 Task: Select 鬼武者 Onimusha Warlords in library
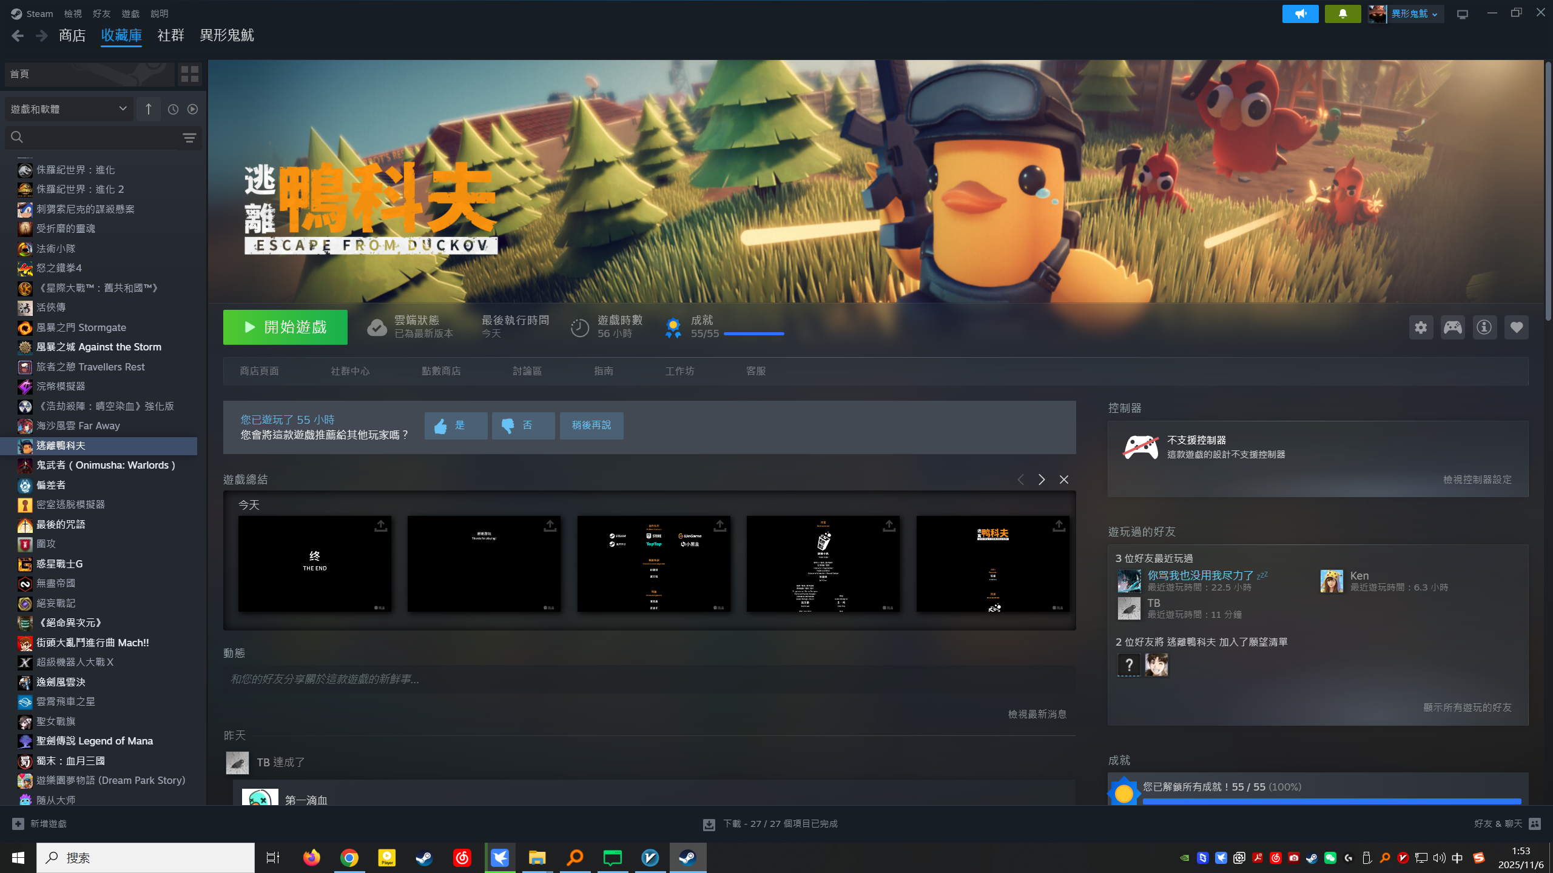point(106,465)
